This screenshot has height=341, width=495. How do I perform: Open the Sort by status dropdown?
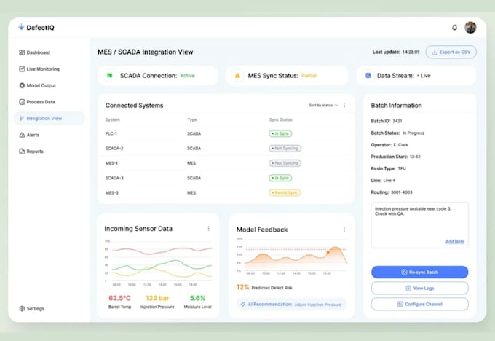tap(323, 105)
